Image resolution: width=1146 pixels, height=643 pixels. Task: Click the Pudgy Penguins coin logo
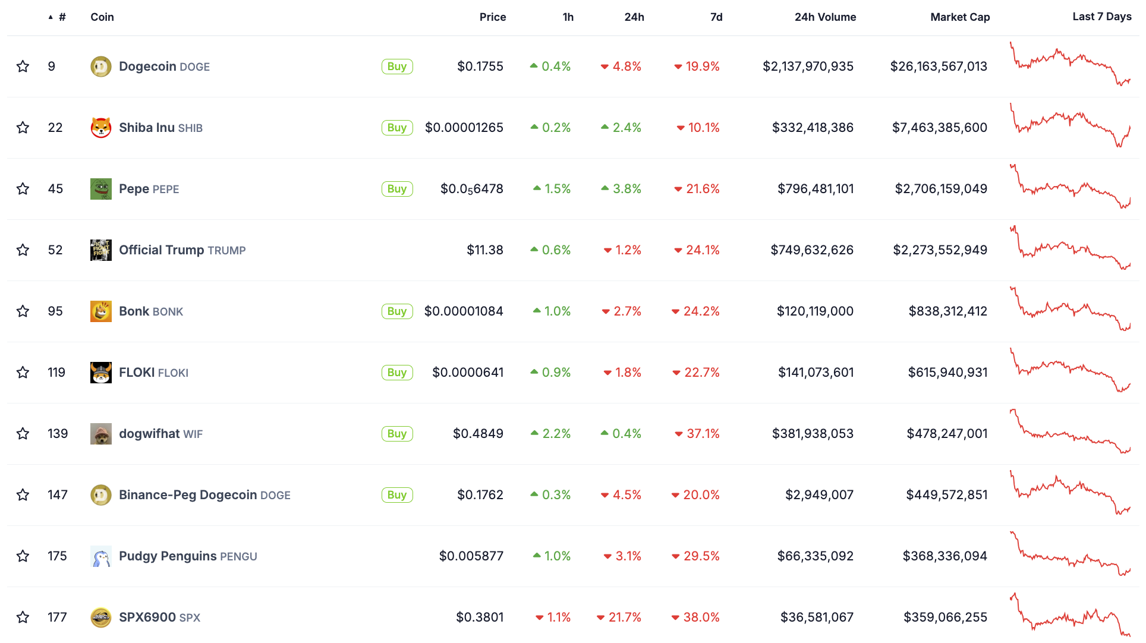100,556
